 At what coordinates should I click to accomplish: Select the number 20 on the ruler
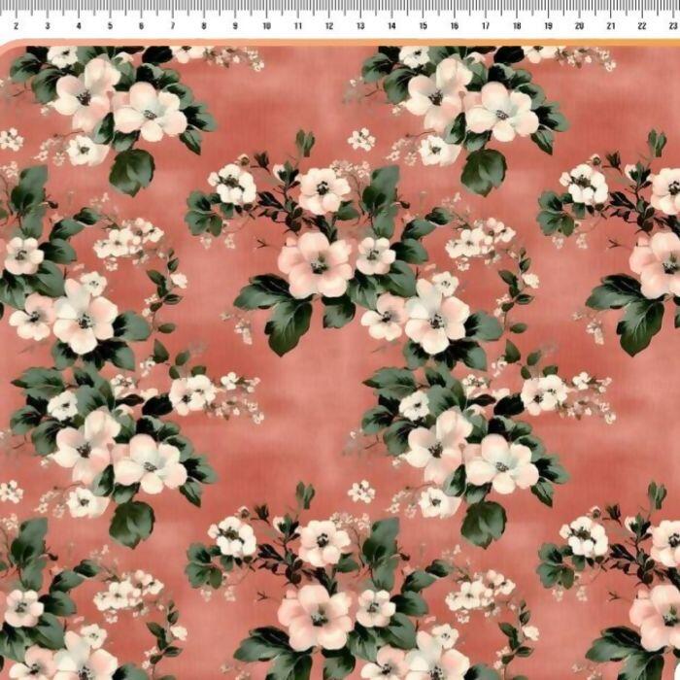point(579,26)
